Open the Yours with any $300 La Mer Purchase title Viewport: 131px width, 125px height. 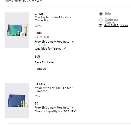[54, 90]
